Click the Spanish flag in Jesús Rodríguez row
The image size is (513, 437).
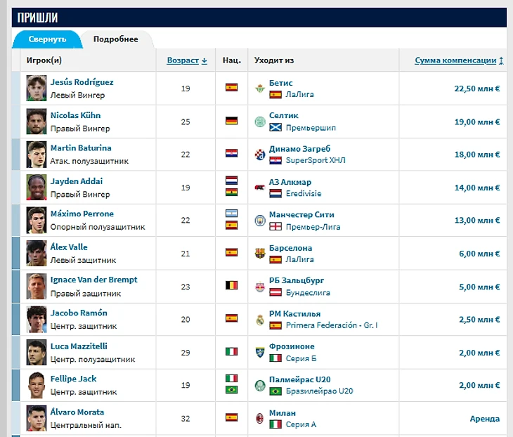click(x=231, y=87)
